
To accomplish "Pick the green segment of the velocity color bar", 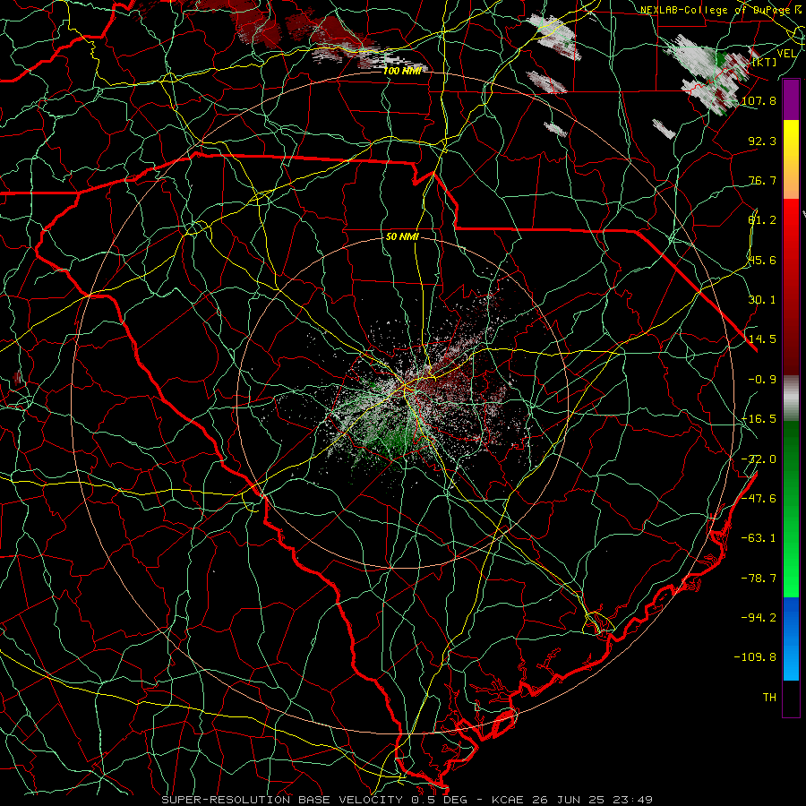I will tap(791, 509).
